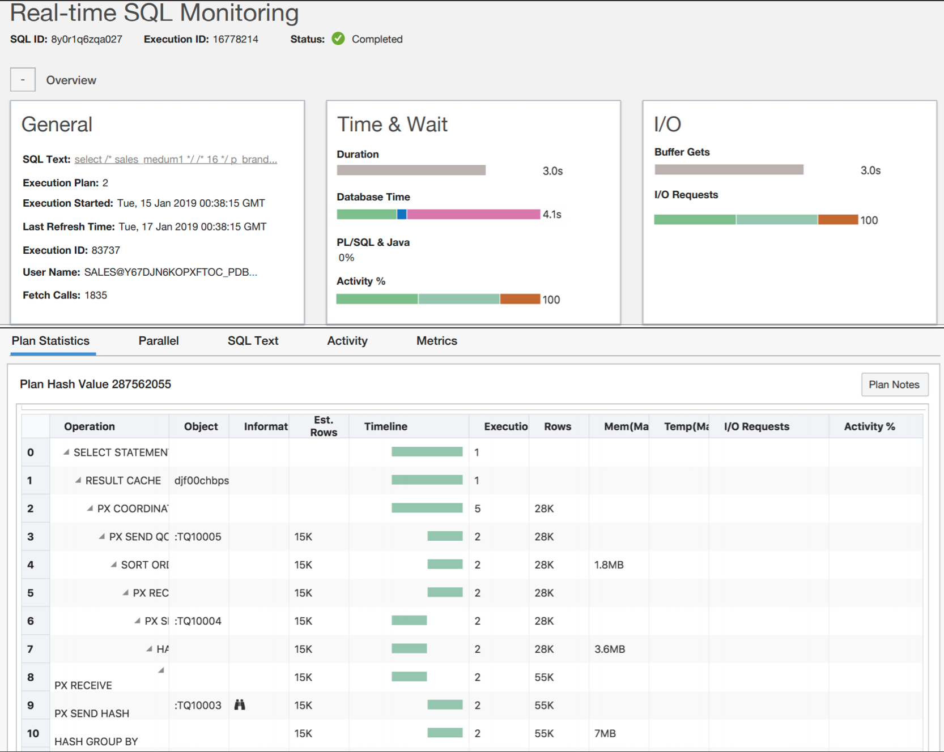Collapse the RESULT CACHE tree node
This screenshot has width=944, height=752.
pyautogui.click(x=79, y=480)
